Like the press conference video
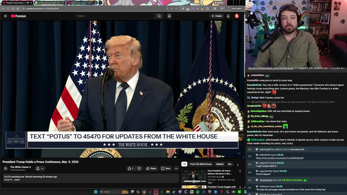The height and width of the screenshot is (195, 347). tap(131, 168)
